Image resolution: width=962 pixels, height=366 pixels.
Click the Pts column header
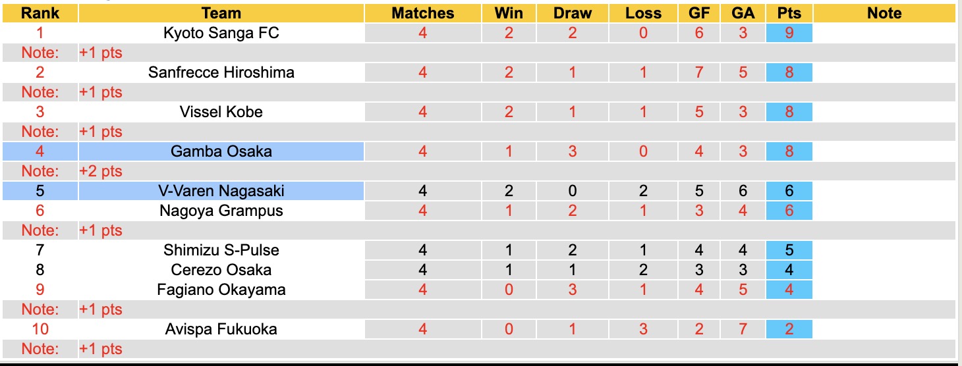(789, 13)
